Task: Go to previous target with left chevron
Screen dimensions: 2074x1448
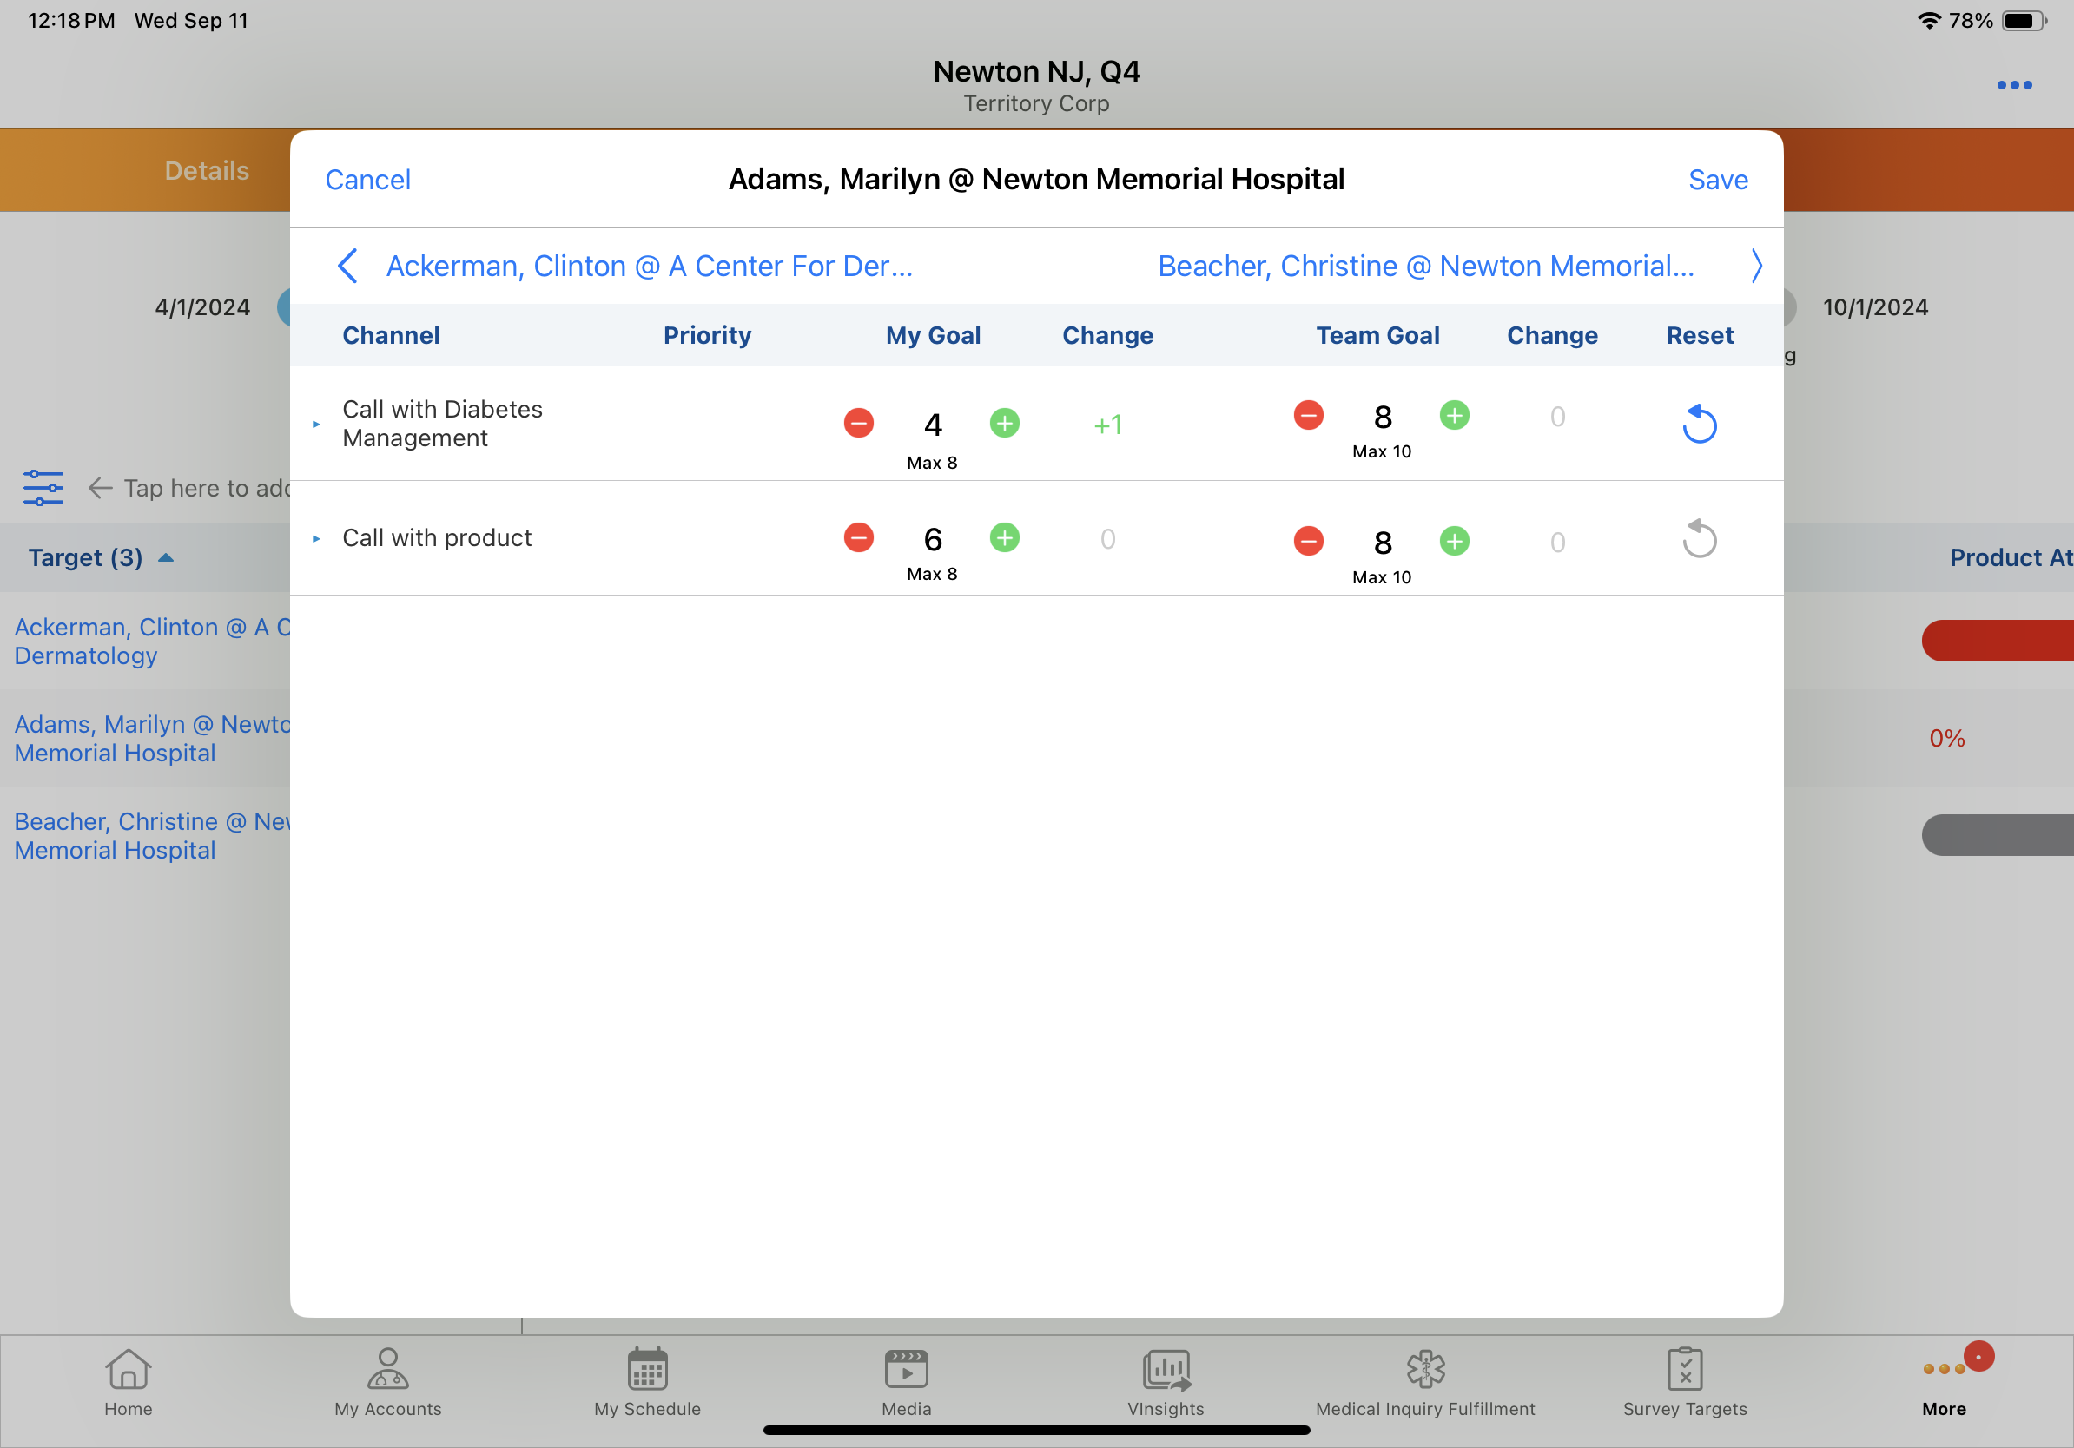Action: pyautogui.click(x=347, y=266)
